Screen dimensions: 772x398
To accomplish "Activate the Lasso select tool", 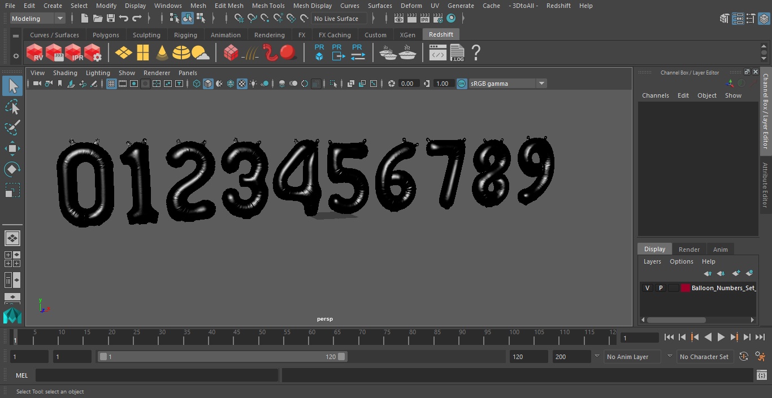I will [x=12, y=107].
